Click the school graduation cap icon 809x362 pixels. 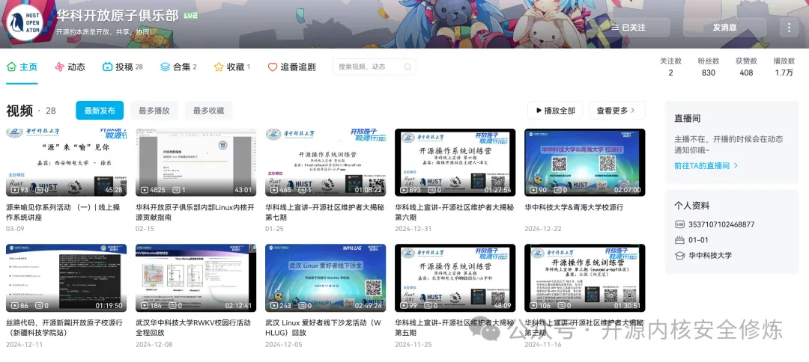[x=679, y=256]
